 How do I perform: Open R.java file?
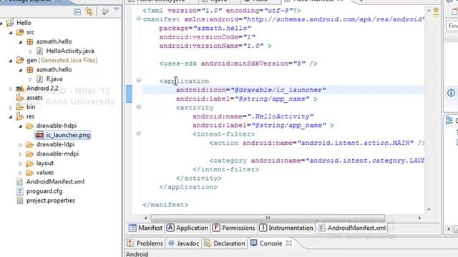coord(54,79)
